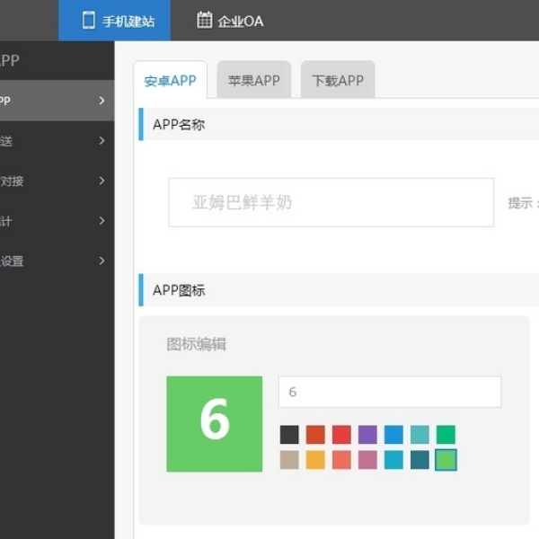This screenshot has height=539, width=539.
Task: Select the selected light green swatch
Action: point(446,460)
